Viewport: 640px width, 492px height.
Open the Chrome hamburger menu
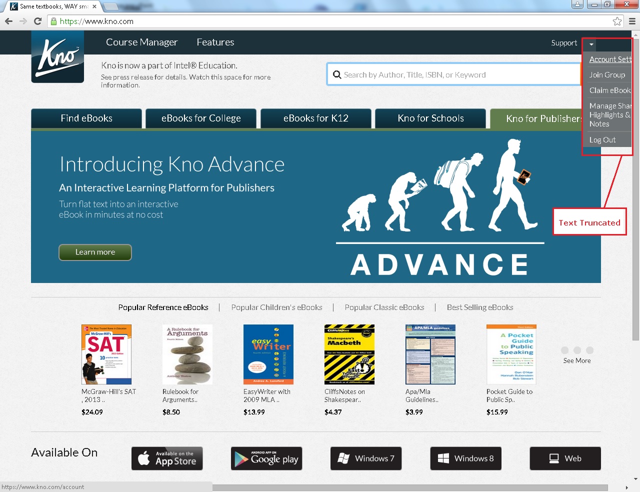pyautogui.click(x=632, y=21)
